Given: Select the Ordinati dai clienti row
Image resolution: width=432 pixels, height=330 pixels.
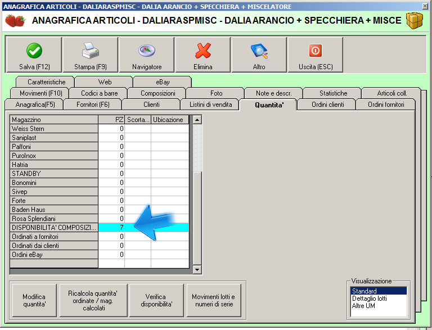Looking at the screenshot, I should click(x=100, y=246).
